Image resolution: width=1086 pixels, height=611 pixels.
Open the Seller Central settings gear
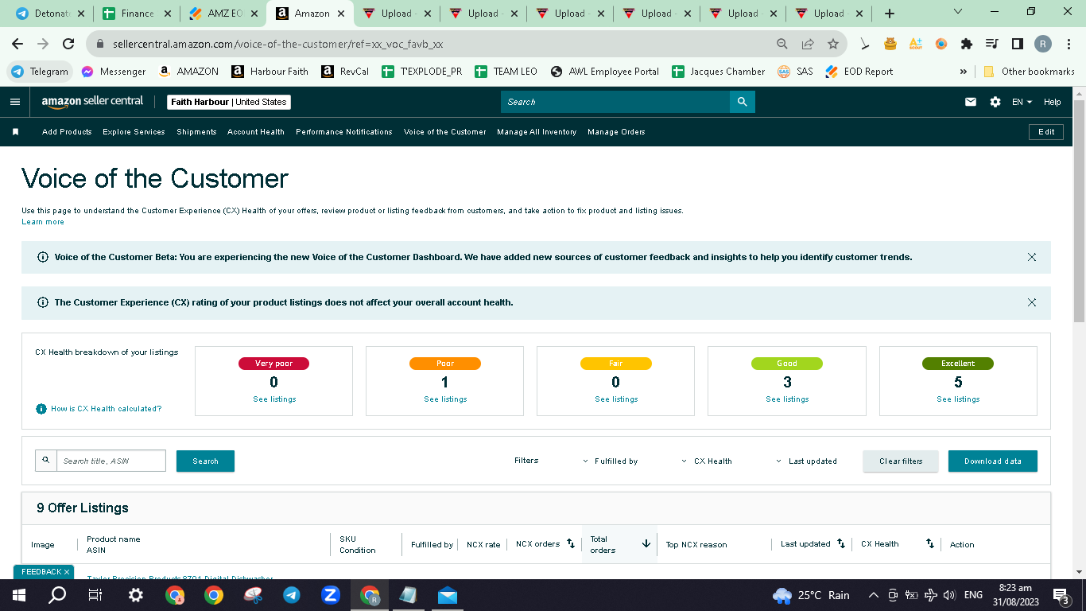[995, 102]
